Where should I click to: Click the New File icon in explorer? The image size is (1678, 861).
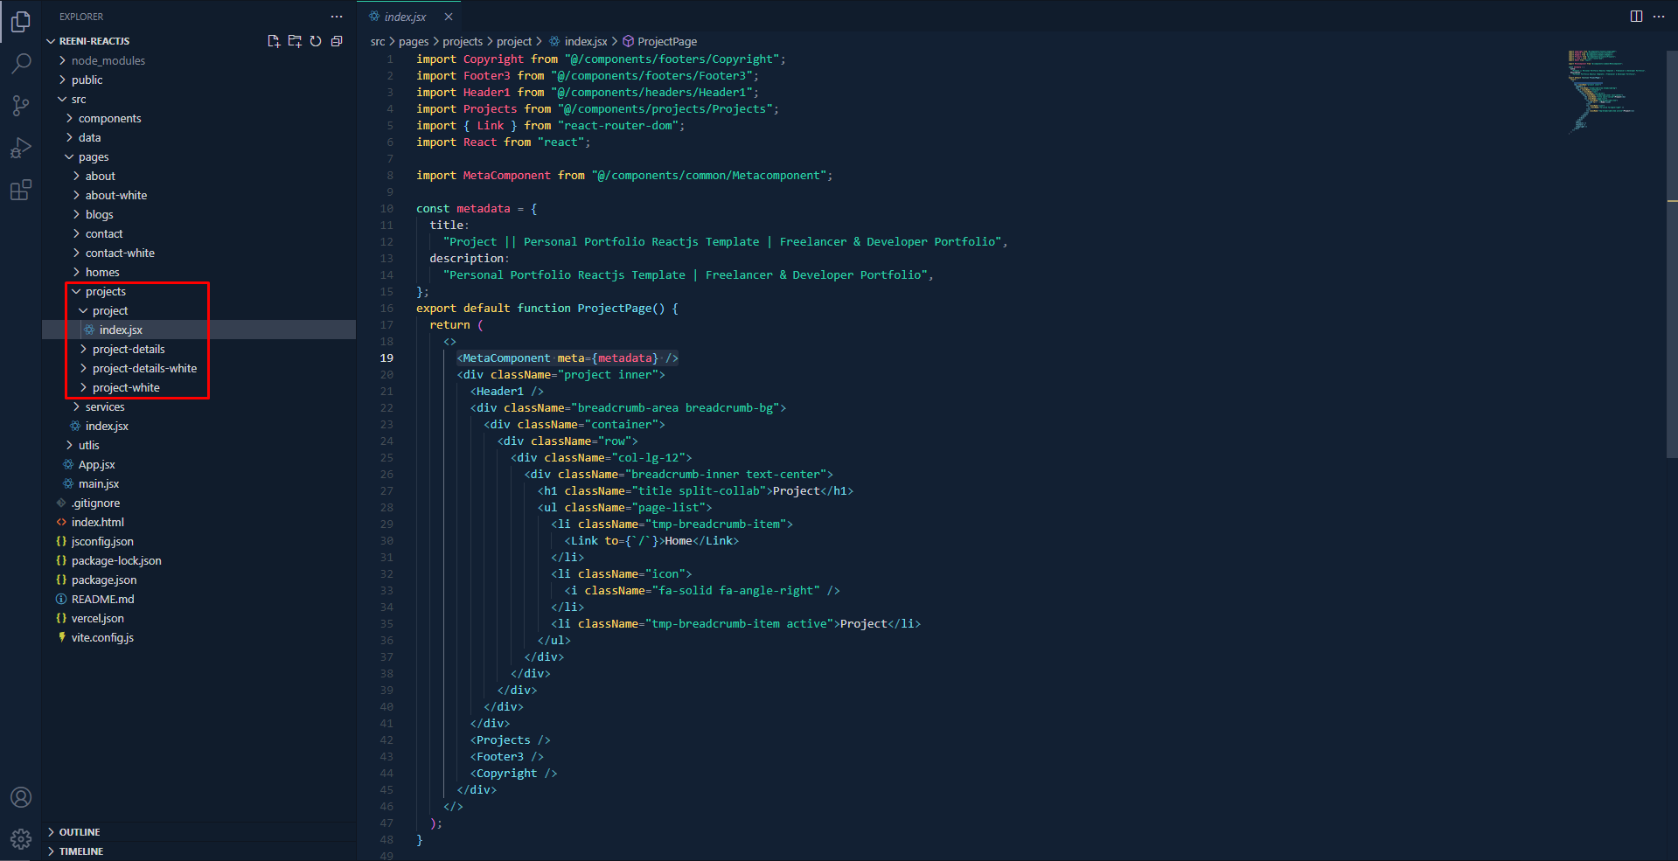(x=274, y=41)
